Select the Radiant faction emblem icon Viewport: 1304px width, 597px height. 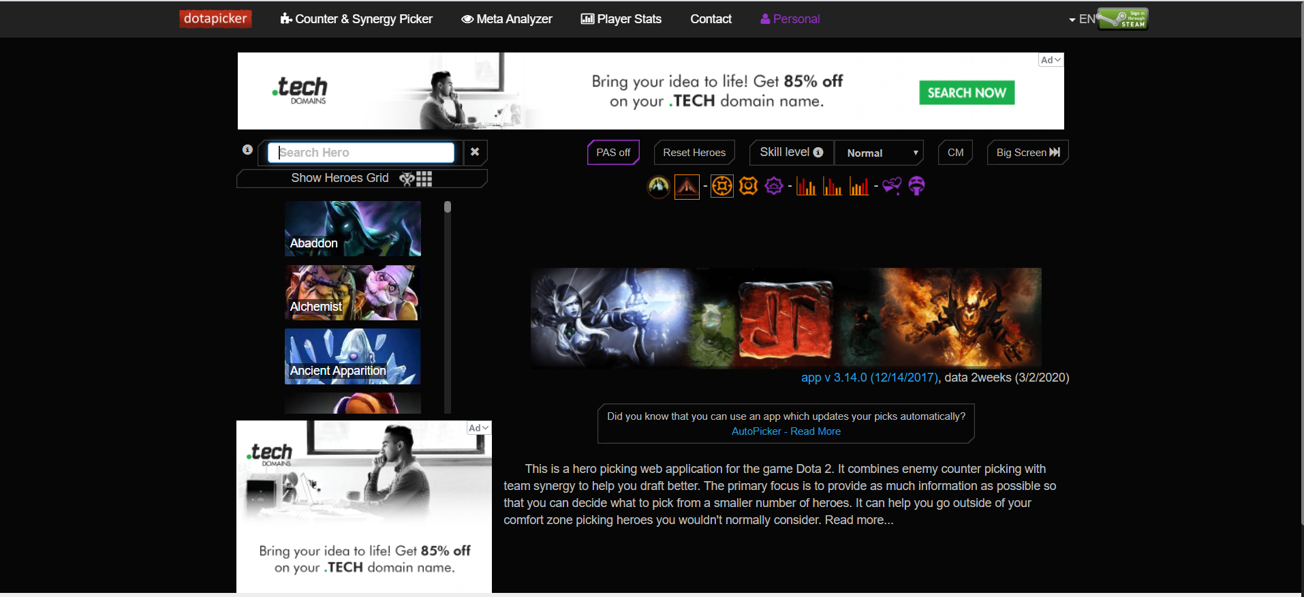click(x=658, y=186)
